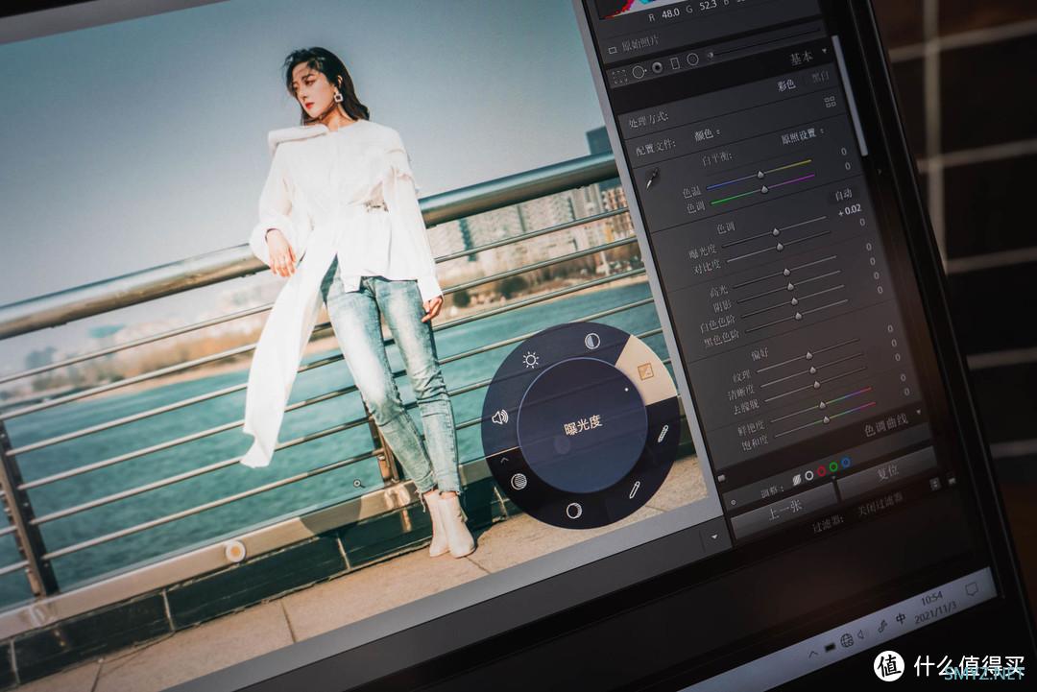
Task: Click the 色温 slider handle
Action: (x=760, y=175)
